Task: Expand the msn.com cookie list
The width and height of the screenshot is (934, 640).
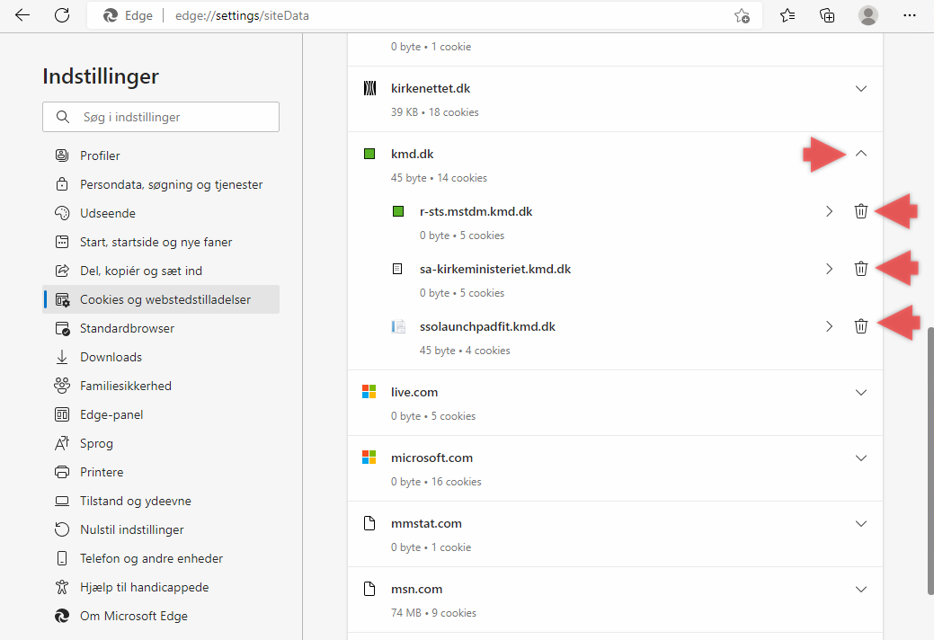Action: [x=860, y=590]
